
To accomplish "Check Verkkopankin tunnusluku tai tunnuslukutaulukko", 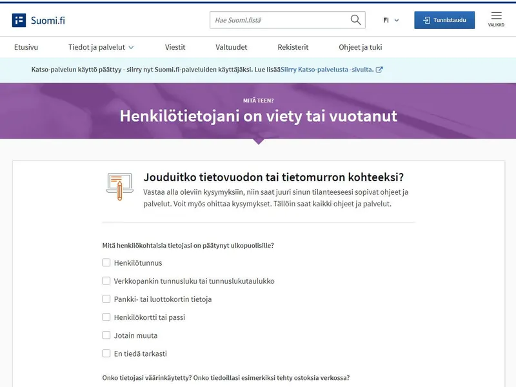I will [106, 281].
